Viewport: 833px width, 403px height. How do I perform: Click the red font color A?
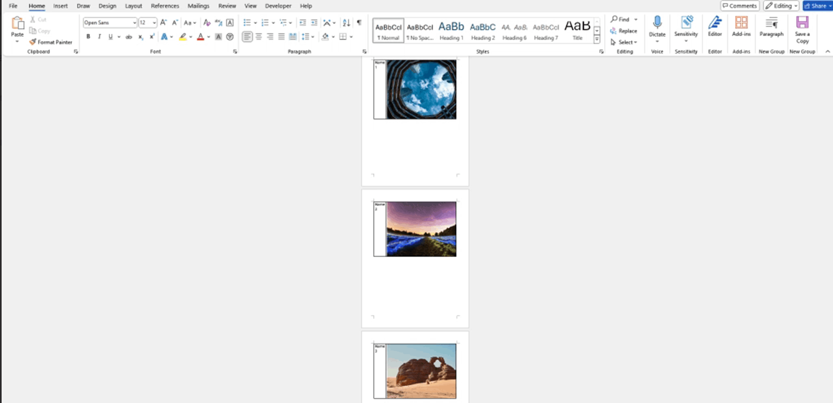click(x=200, y=37)
